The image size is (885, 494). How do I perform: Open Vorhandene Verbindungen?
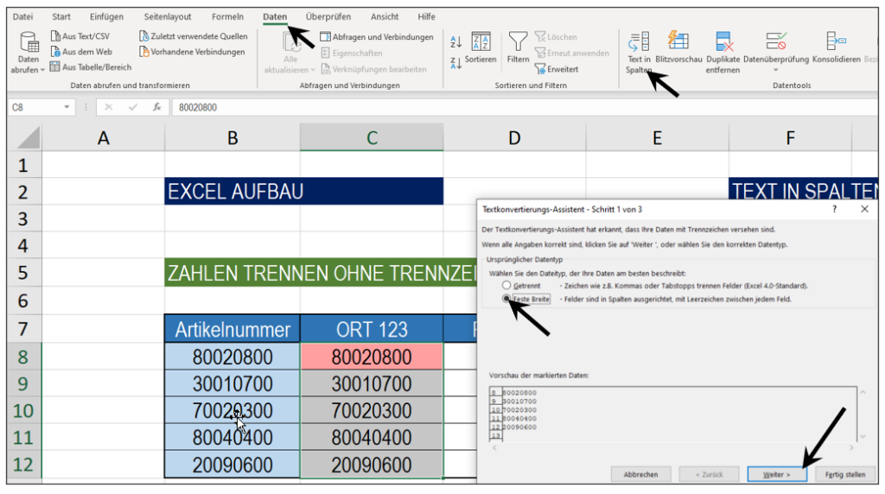point(192,51)
